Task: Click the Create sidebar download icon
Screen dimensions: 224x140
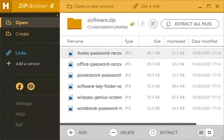Action: 9,34
